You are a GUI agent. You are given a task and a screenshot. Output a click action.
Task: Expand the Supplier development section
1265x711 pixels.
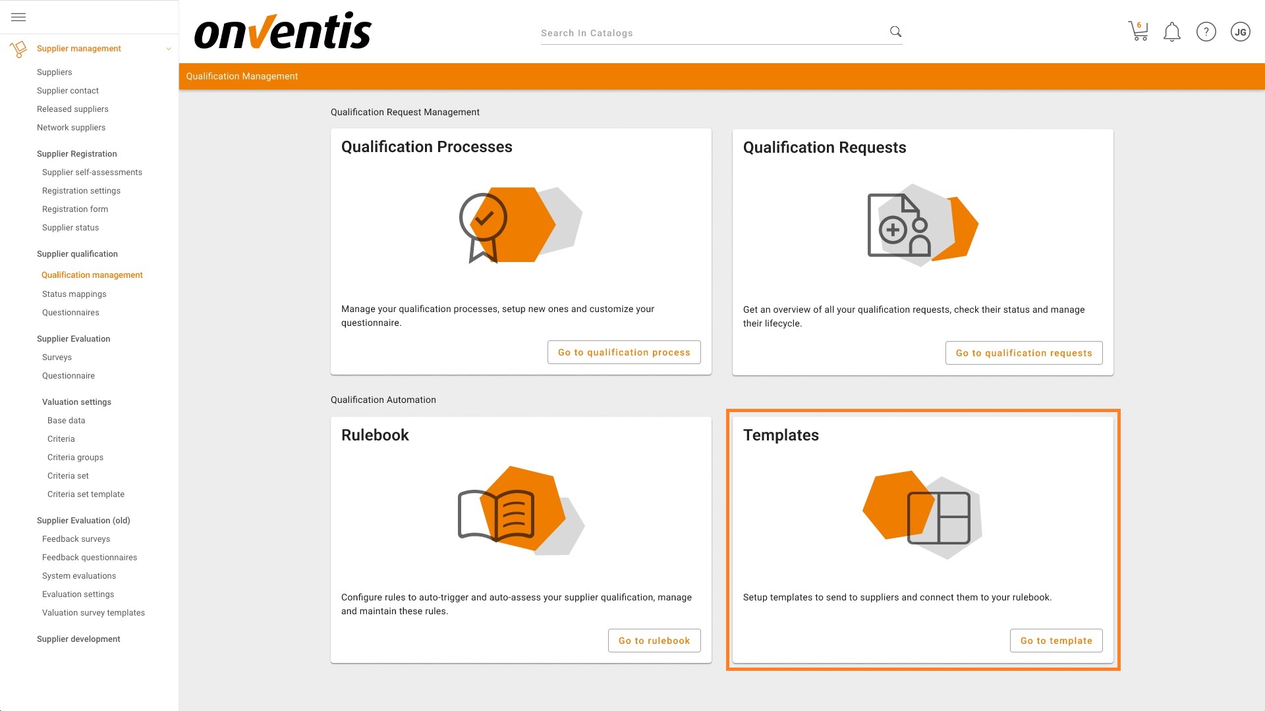(78, 639)
